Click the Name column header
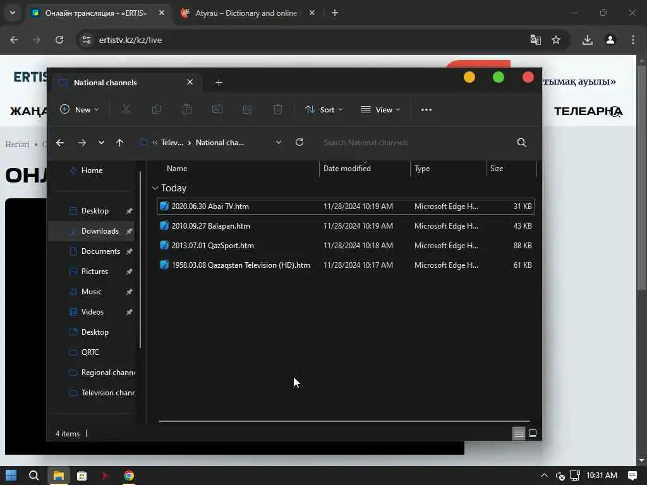Screen dimensions: 647x485 click(x=177, y=168)
